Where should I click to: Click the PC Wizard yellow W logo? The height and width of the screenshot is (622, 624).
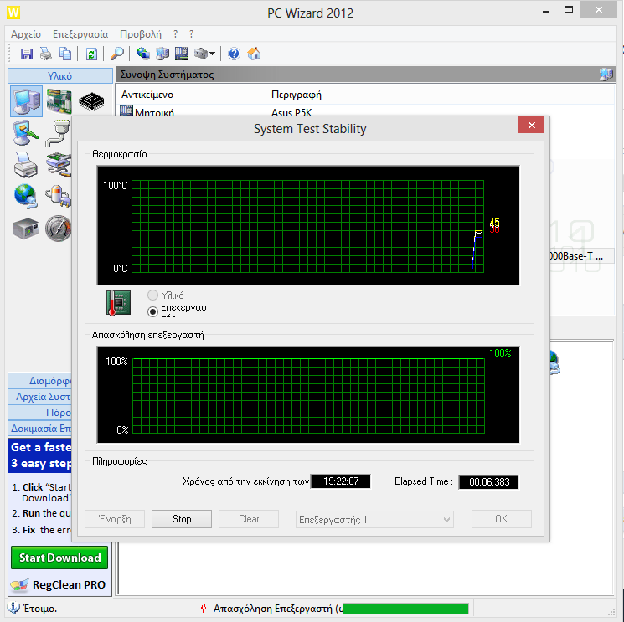tap(13, 13)
